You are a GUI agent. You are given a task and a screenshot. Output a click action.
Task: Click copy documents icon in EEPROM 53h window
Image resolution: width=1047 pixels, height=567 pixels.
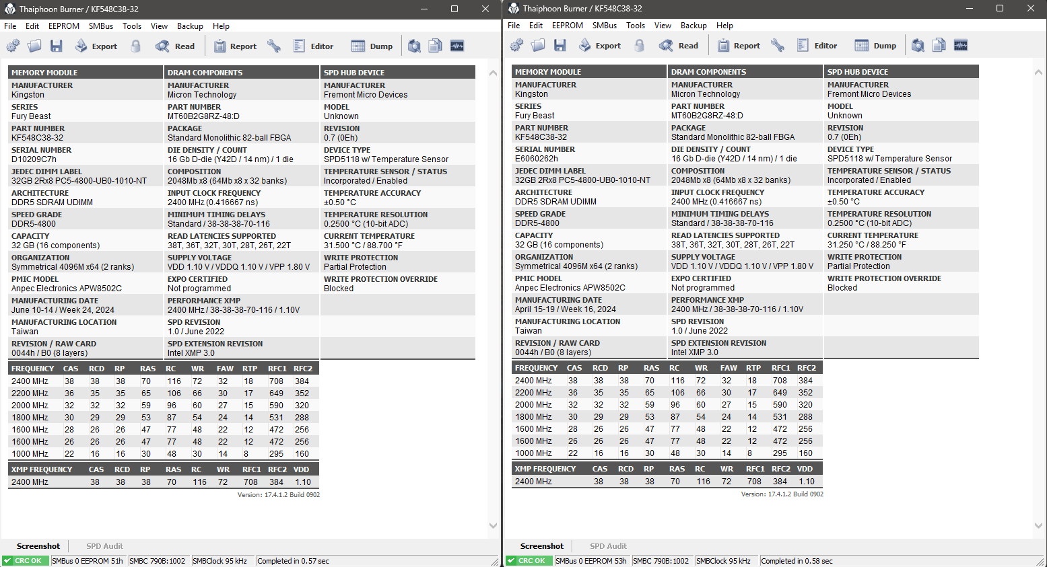click(x=939, y=45)
